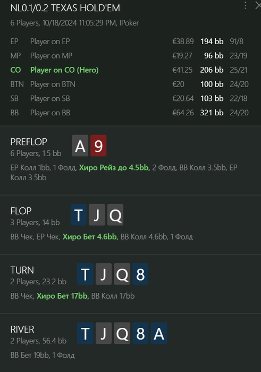The width and height of the screenshot is (261, 372).
Task: Click the 321 bb stack value
Action: coord(212,113)
